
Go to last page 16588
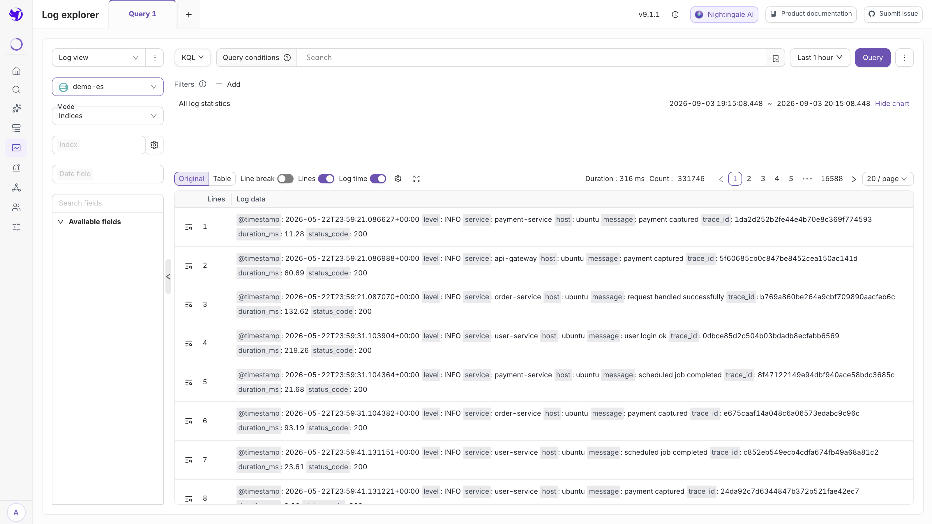[x=832, y=179]
